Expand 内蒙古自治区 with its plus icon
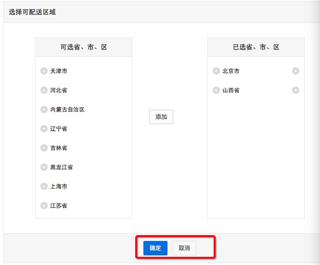The width and height of the screenshot is (320, 265). pos(44,109)
